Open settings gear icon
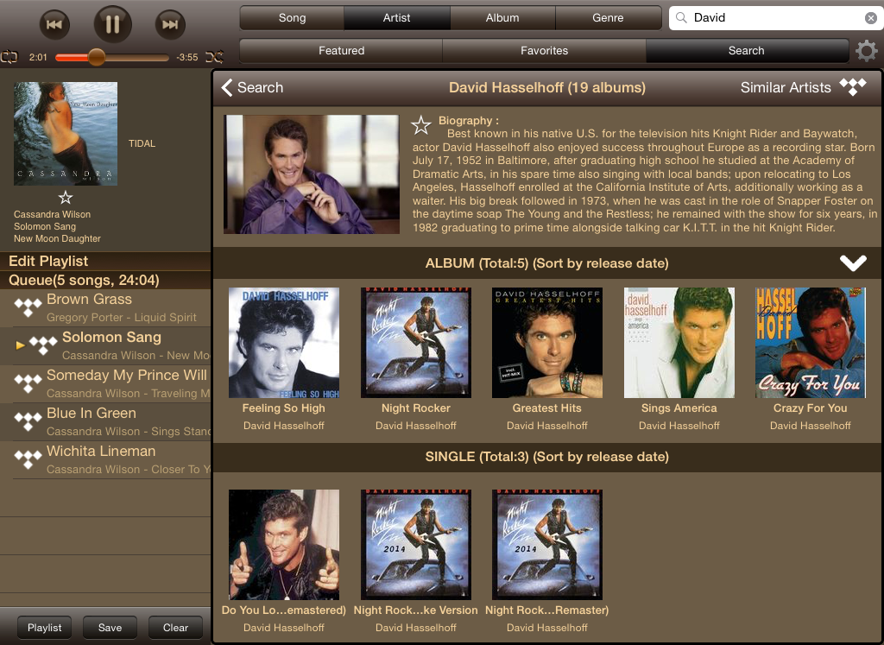The width and height of the screenshot is (884, 645). 867,51
